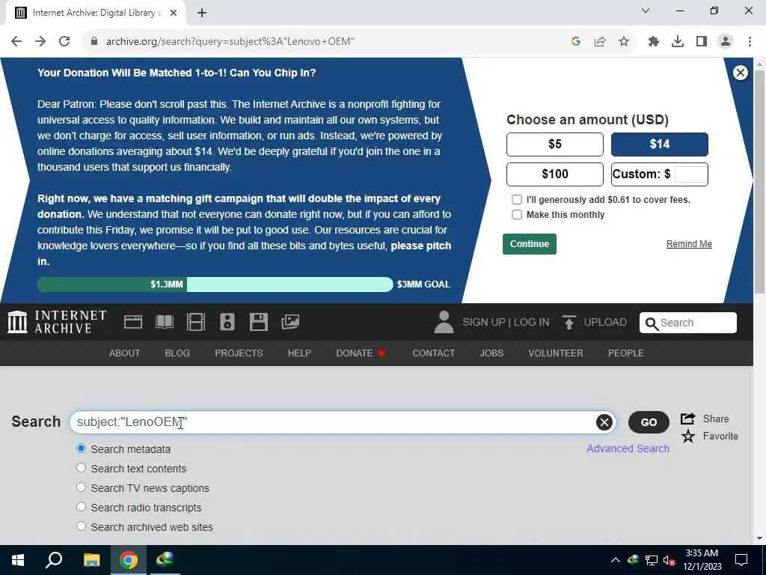Open PEOPLE menu item
The image size is (766, 575).
click(626, 353)
